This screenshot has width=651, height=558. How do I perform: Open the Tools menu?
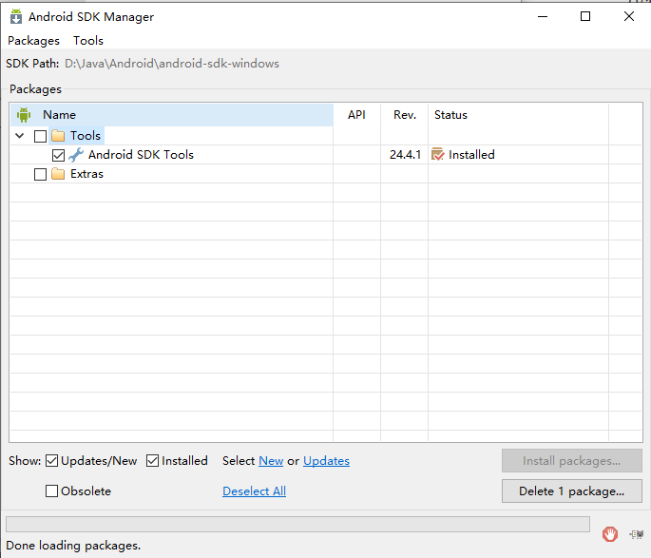point(88,41)
